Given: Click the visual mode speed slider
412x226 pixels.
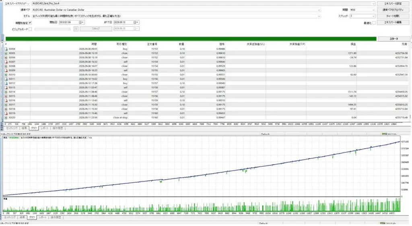Looking at the screenshot, I should [52, 29].
